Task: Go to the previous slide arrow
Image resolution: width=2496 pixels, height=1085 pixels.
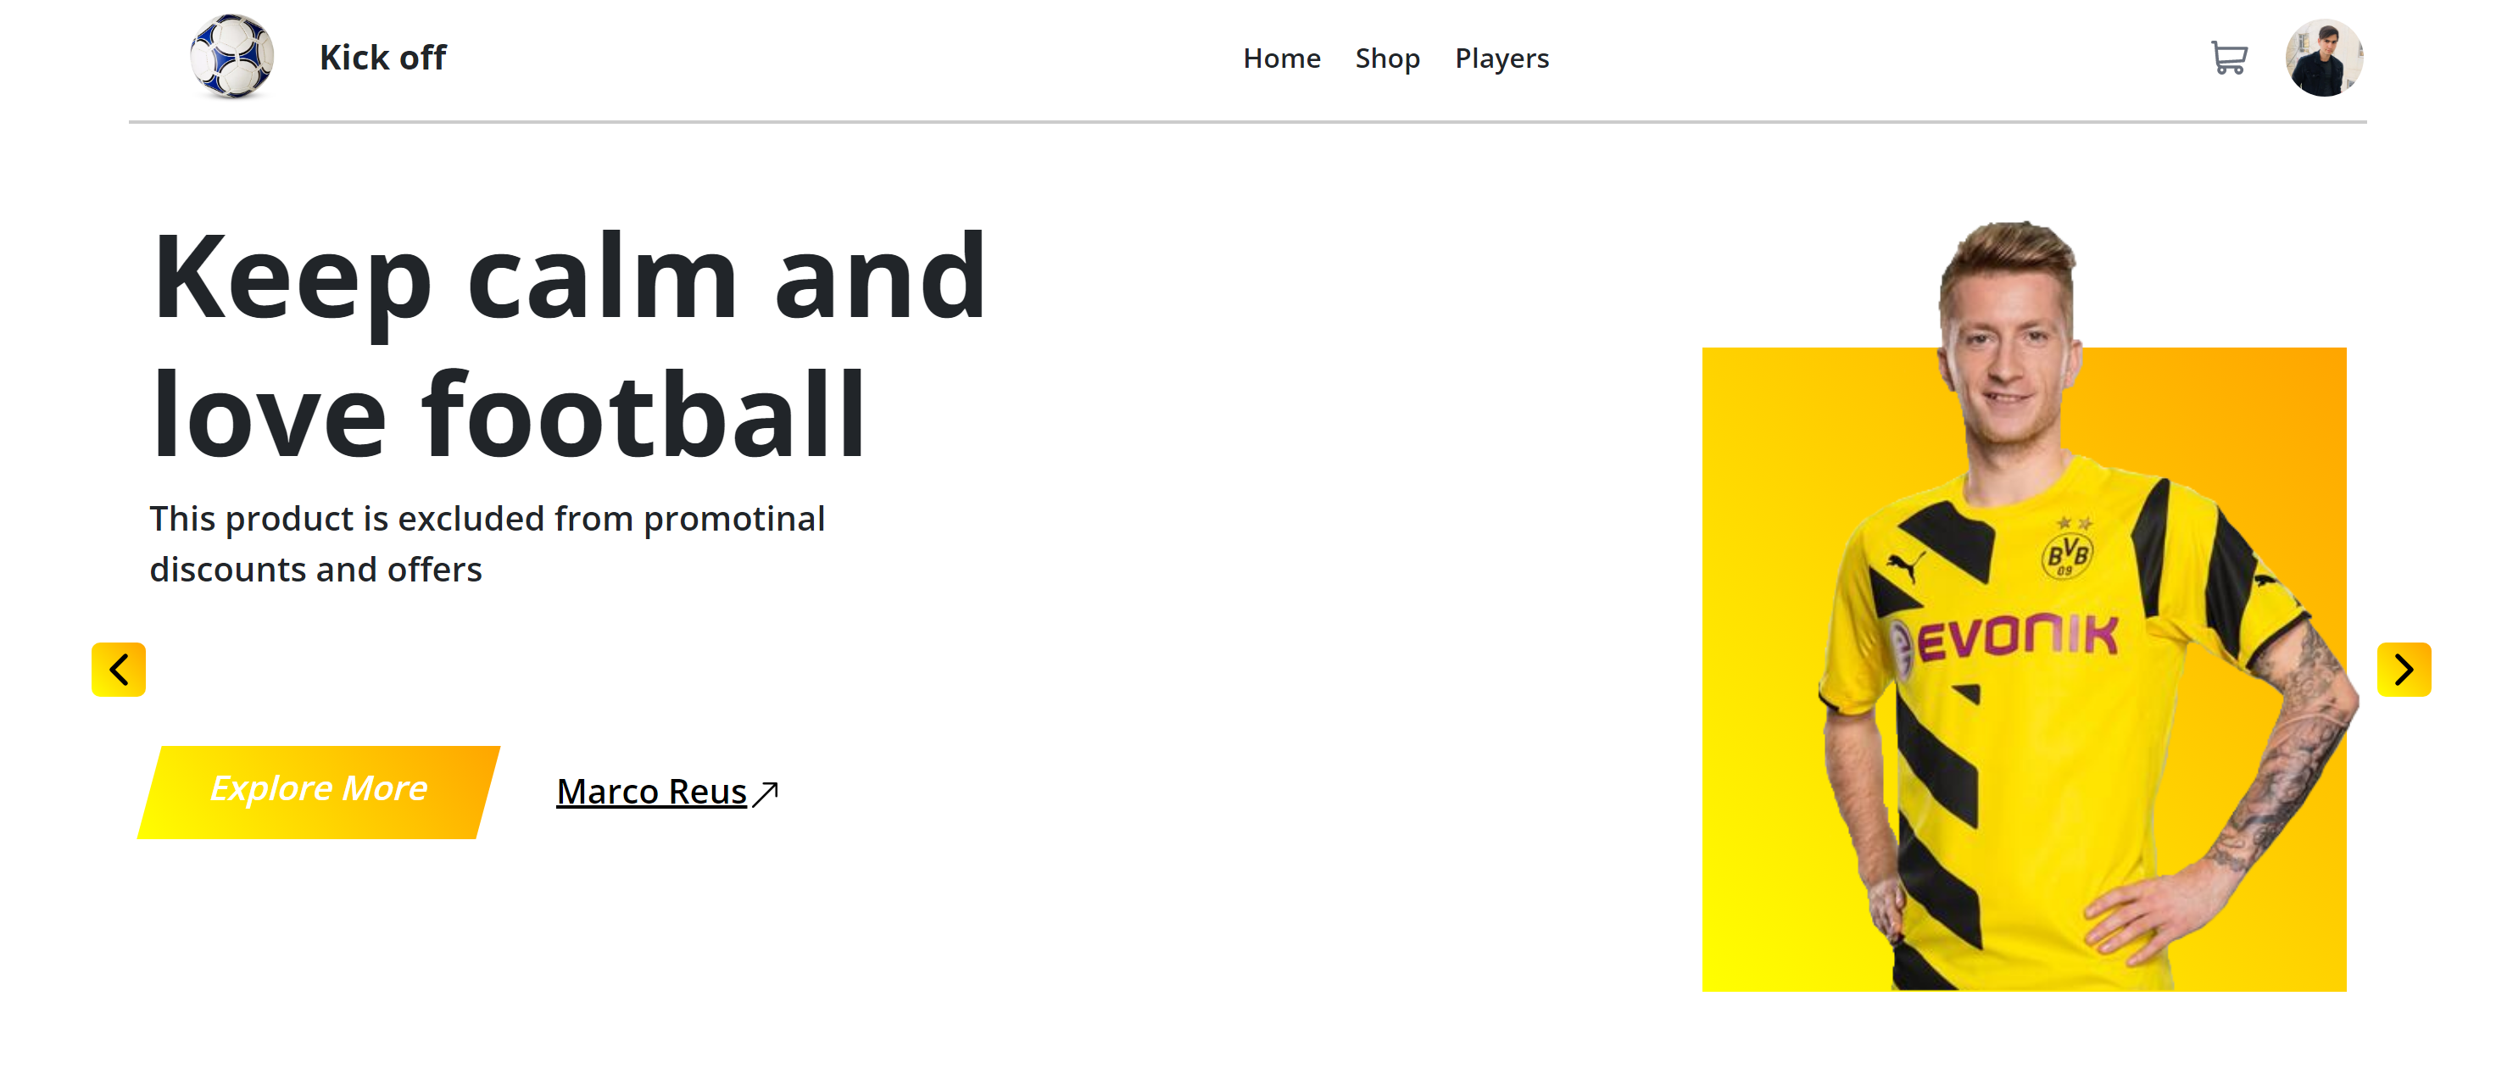Action: tap(118, 670)
